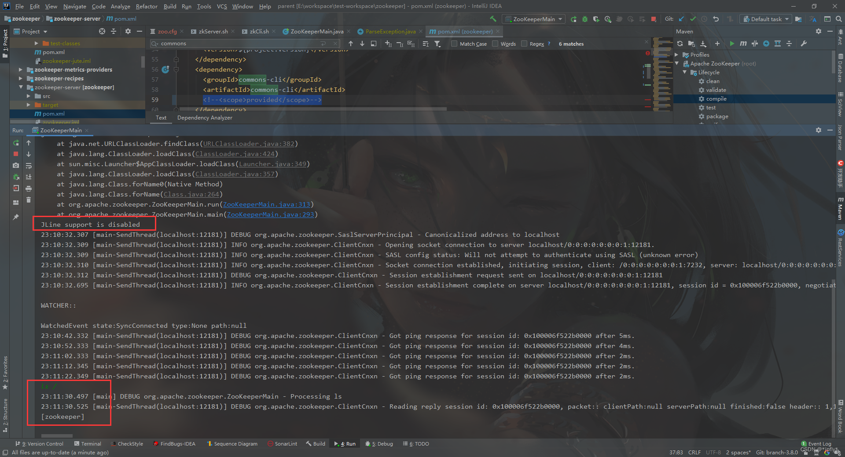Viewport: 845px width, 457px height.
Task: Toggle Match Case checkbox
Action: [x=454, y=44]
